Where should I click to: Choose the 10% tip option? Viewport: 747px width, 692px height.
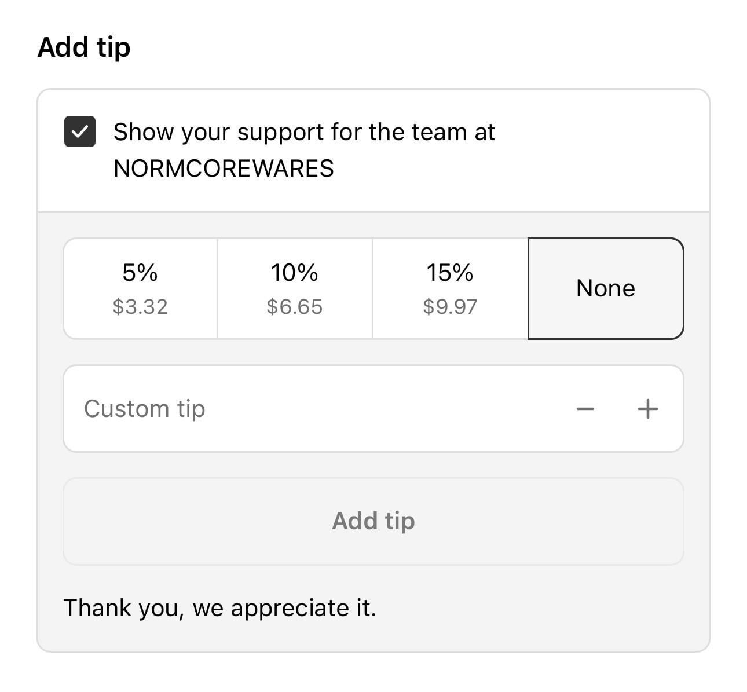[295, 288]
